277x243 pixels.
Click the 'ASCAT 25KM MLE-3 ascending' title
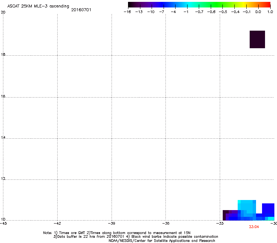coord(38,6)
